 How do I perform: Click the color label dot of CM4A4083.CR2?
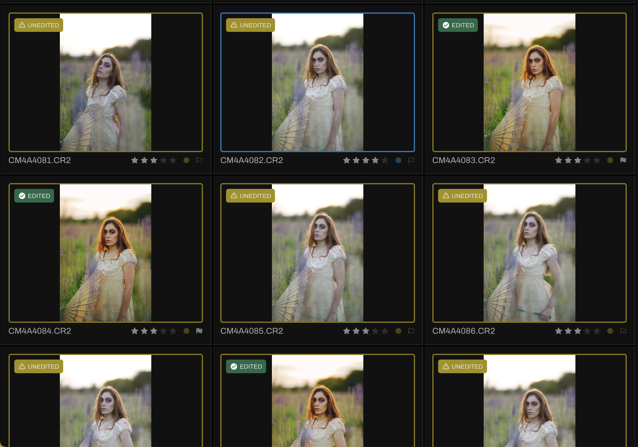[610, 160]
